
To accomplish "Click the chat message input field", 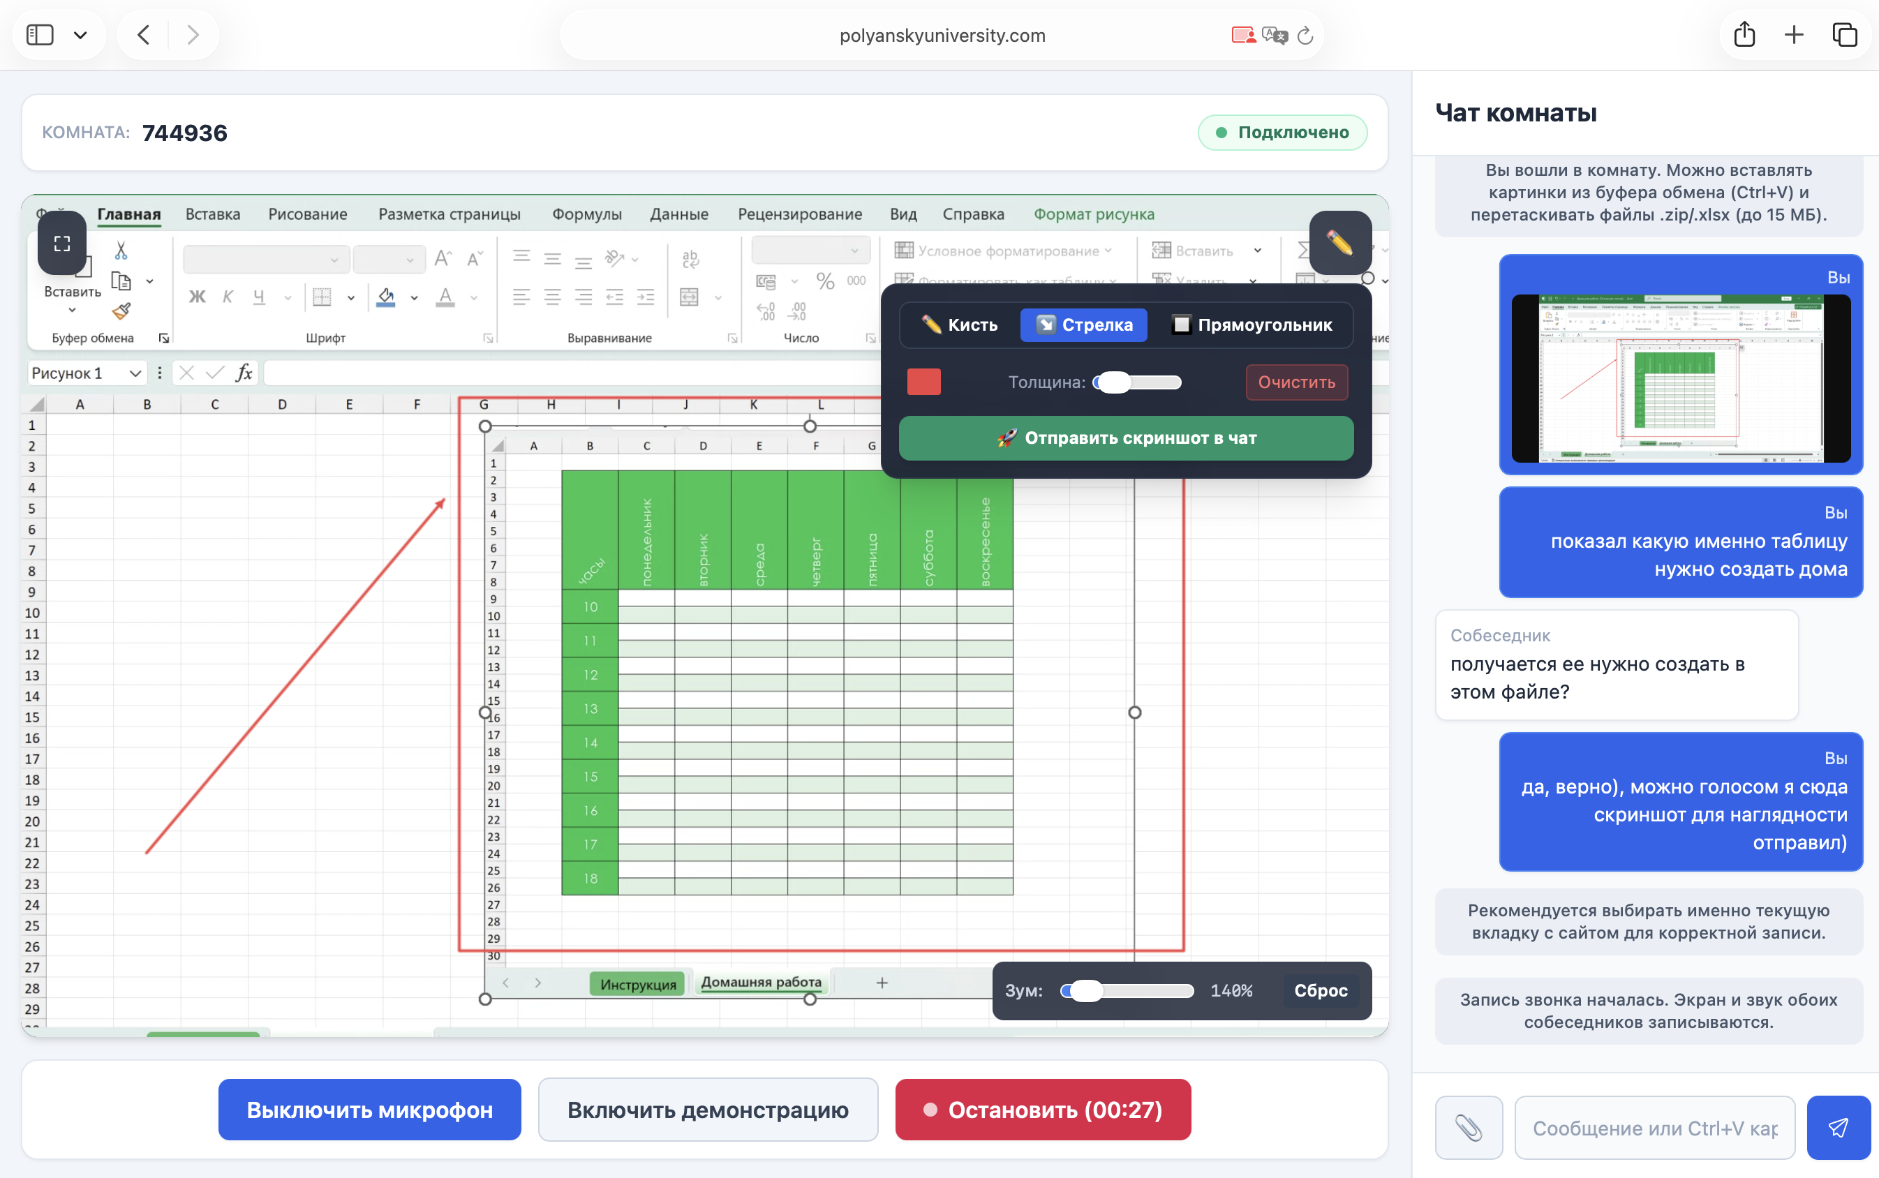I will coord(1655,1127).
